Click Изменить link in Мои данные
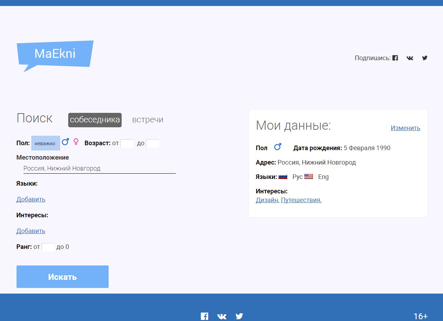The image size is (443, 321). click(405, 128)
